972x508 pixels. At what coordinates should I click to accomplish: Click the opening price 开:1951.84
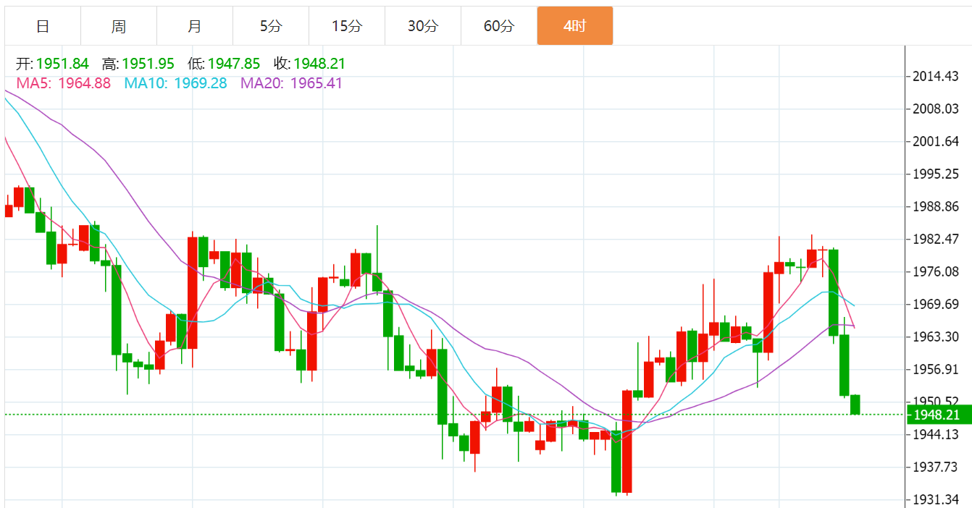pos(53,64)
